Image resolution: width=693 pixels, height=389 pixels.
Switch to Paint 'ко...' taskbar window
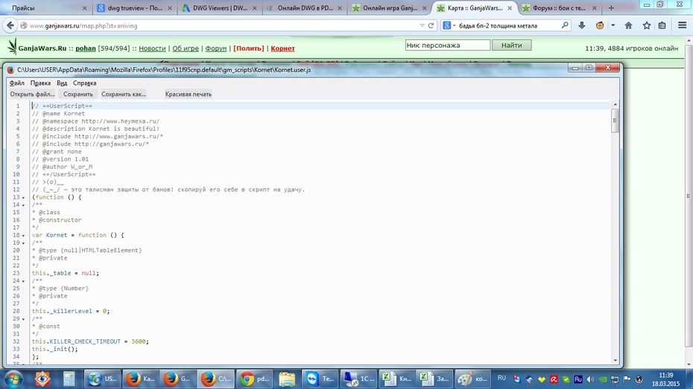[472, 379]
